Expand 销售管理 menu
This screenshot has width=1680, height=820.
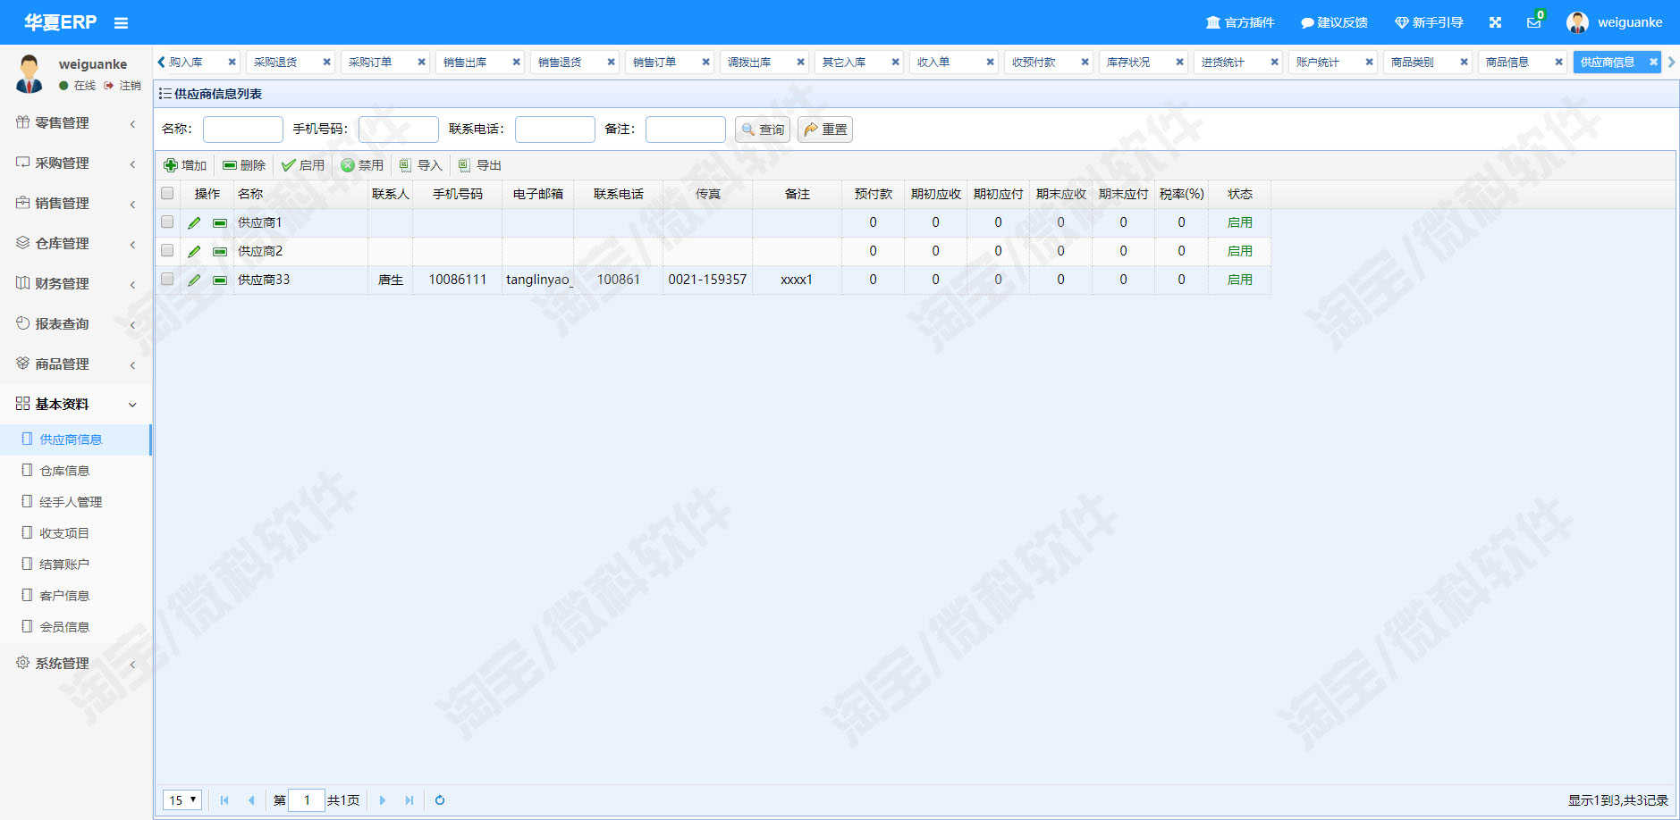pyautogui.click(x=76, y=203)
